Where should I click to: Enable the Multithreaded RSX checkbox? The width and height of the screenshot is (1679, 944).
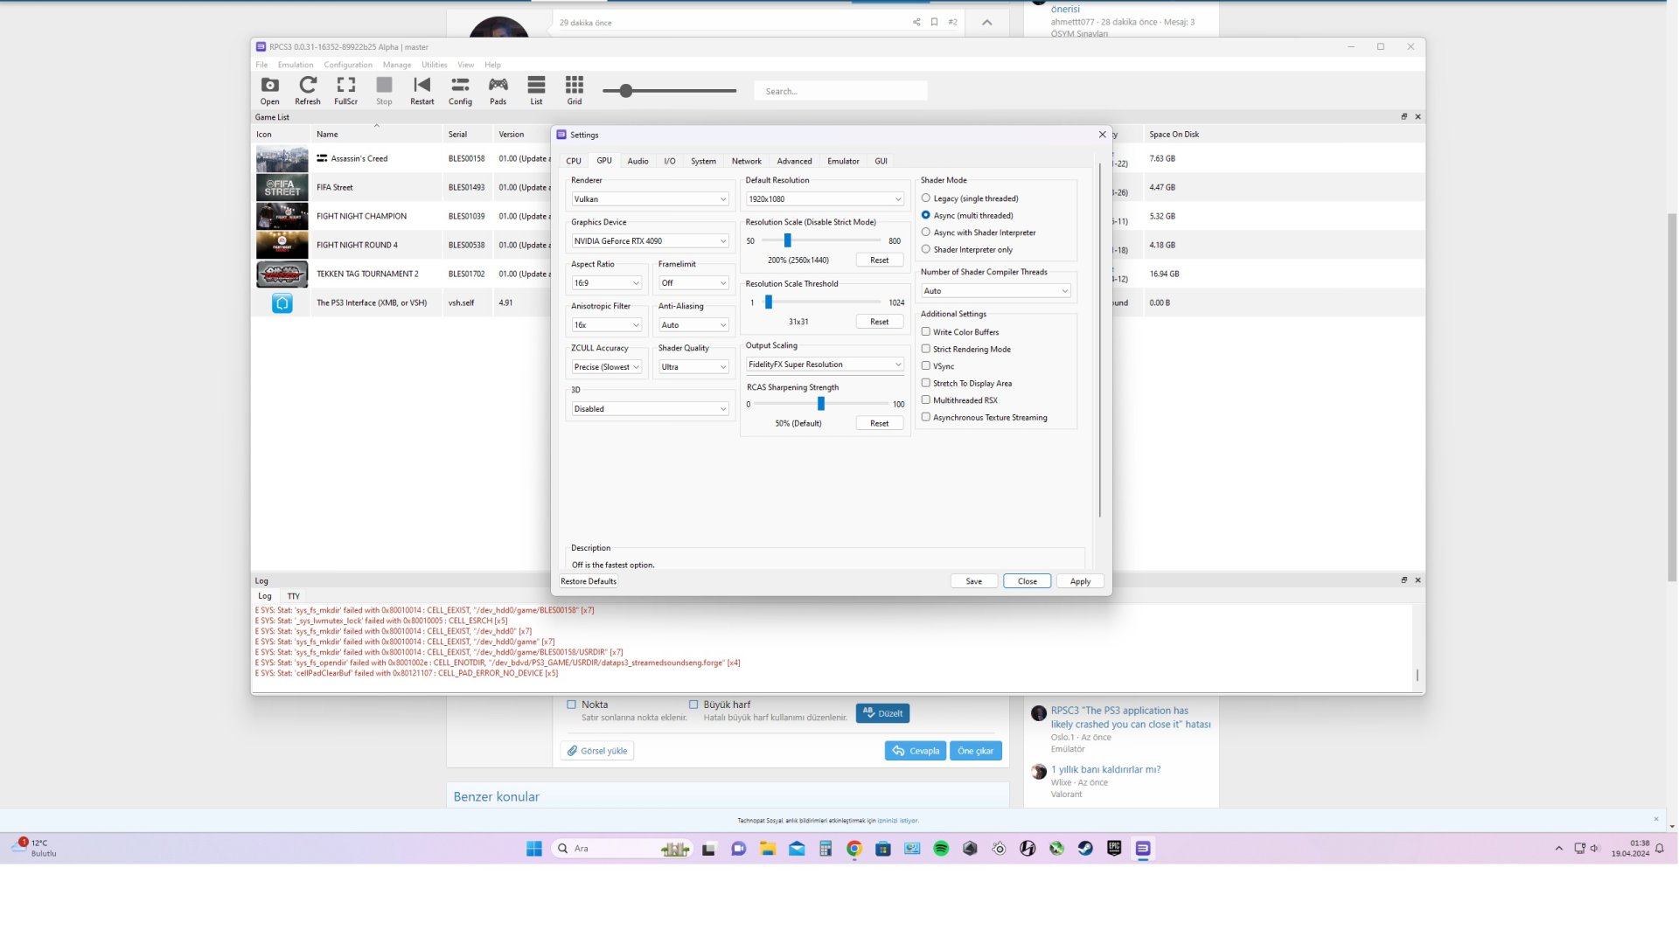click(926, 400)
